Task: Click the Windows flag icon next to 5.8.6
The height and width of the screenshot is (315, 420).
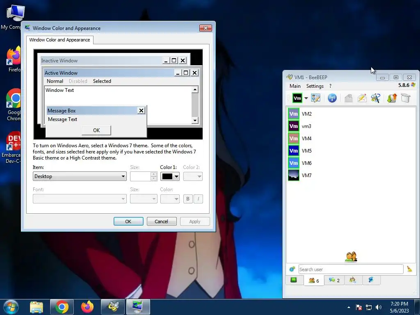Action: click(413, 85)
